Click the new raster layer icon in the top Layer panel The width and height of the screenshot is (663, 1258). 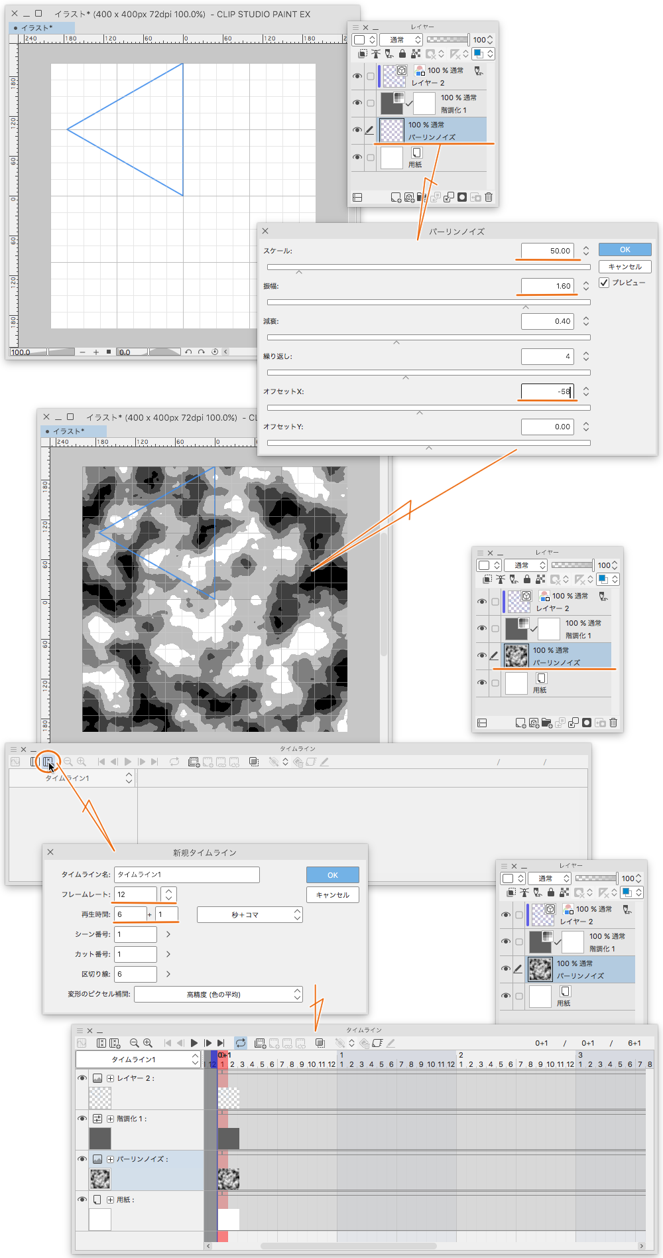396,197
